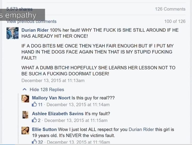Viewport: 192px width, 145px height.
Task: Visit Ellie Sutton's profile name
Action: [44, 129]
